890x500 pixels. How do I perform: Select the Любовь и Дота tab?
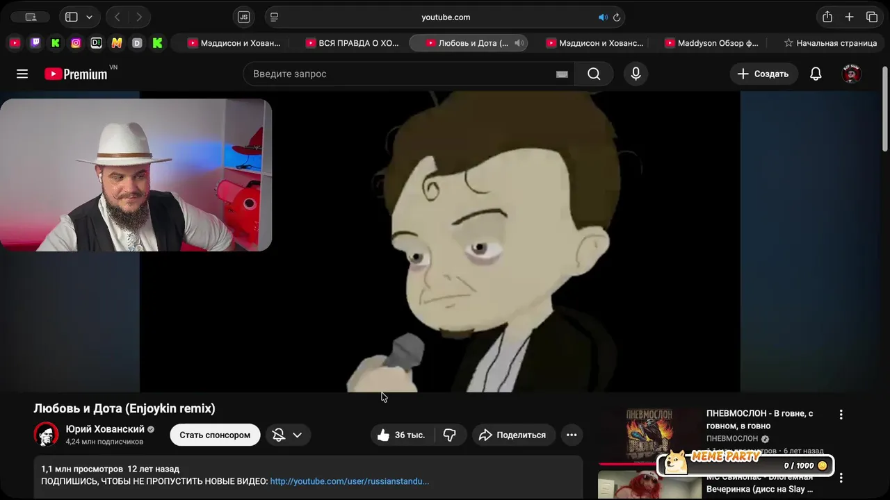468,43
